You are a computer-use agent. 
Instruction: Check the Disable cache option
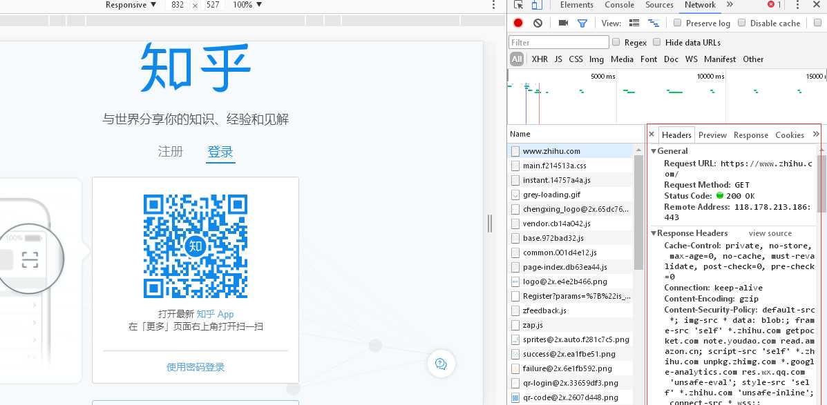(742, 23)
